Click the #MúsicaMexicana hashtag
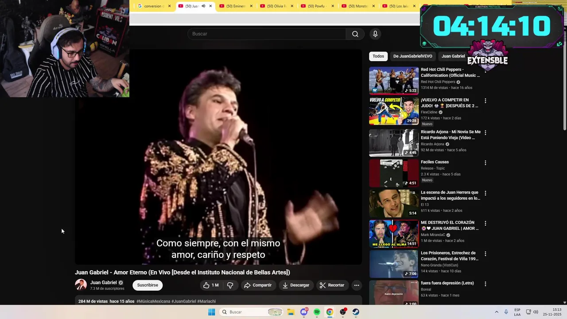 click(x=153, y=301)
